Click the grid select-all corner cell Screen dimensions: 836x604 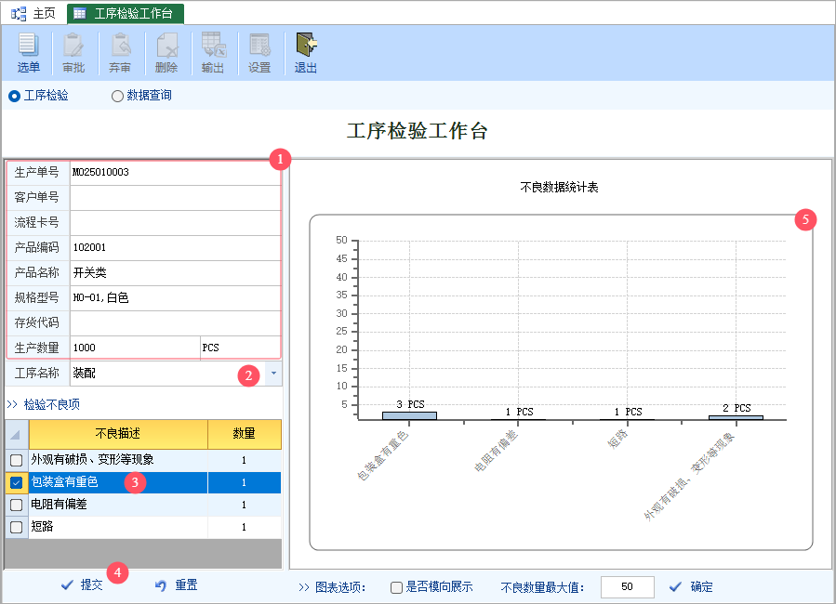[x=17, y=434]
